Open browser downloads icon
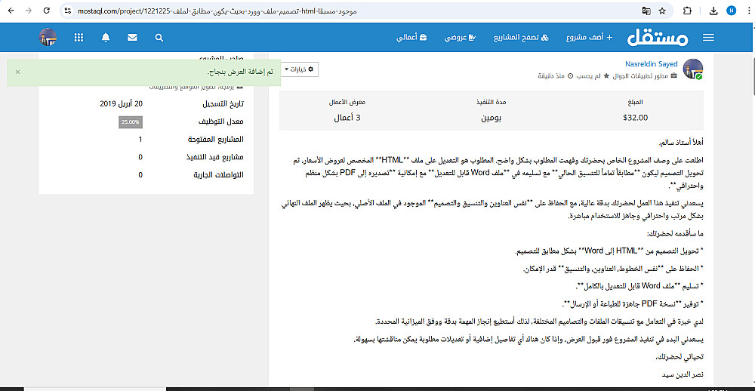The image size is (755, 391). point(713,11)
